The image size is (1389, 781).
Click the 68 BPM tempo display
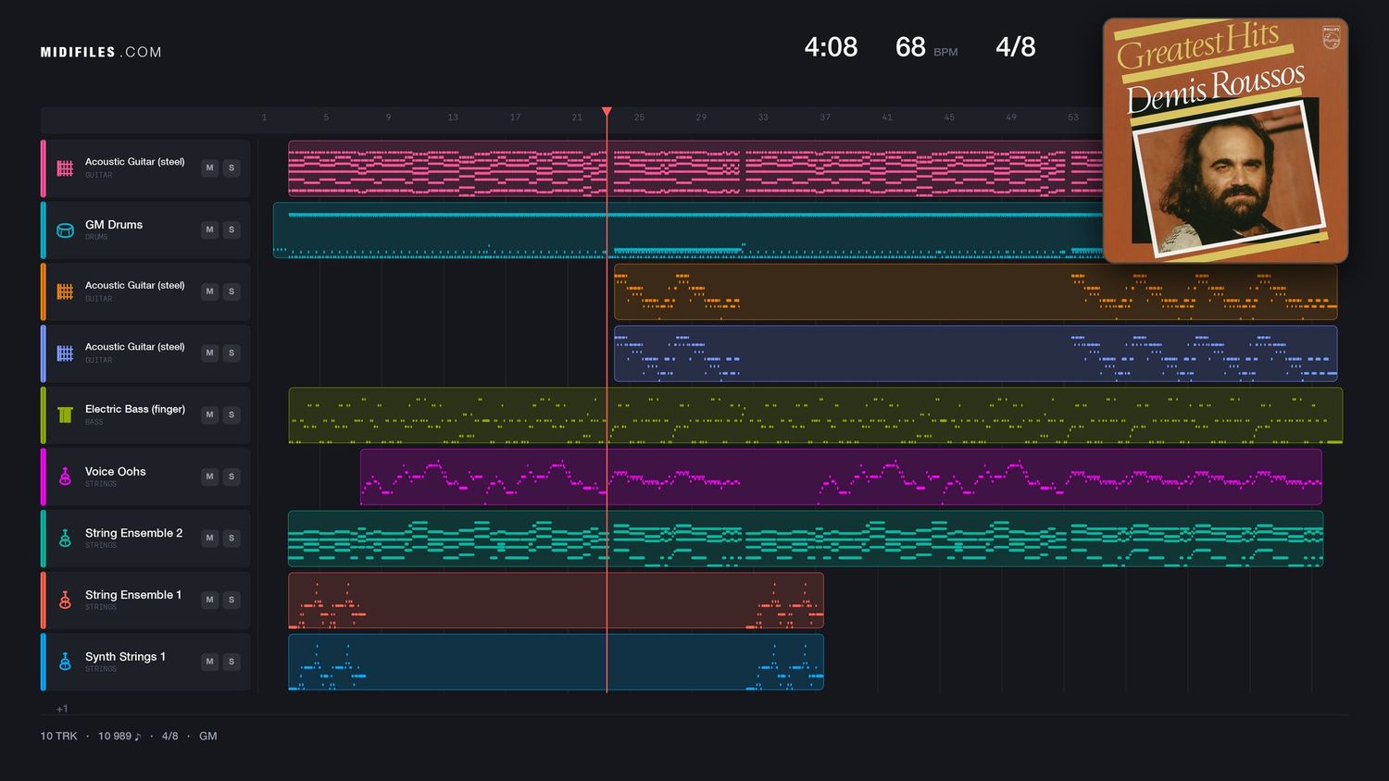pyautogui.click(x=926, y=47)
